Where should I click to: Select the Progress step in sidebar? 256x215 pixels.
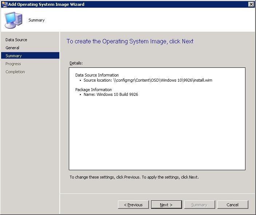[13, 64]
